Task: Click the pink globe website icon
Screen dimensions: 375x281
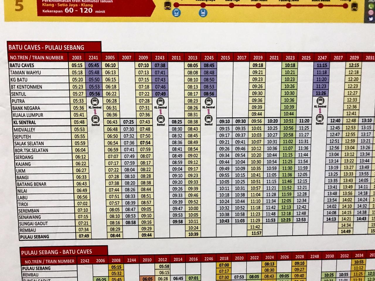Action: (371, 13)
